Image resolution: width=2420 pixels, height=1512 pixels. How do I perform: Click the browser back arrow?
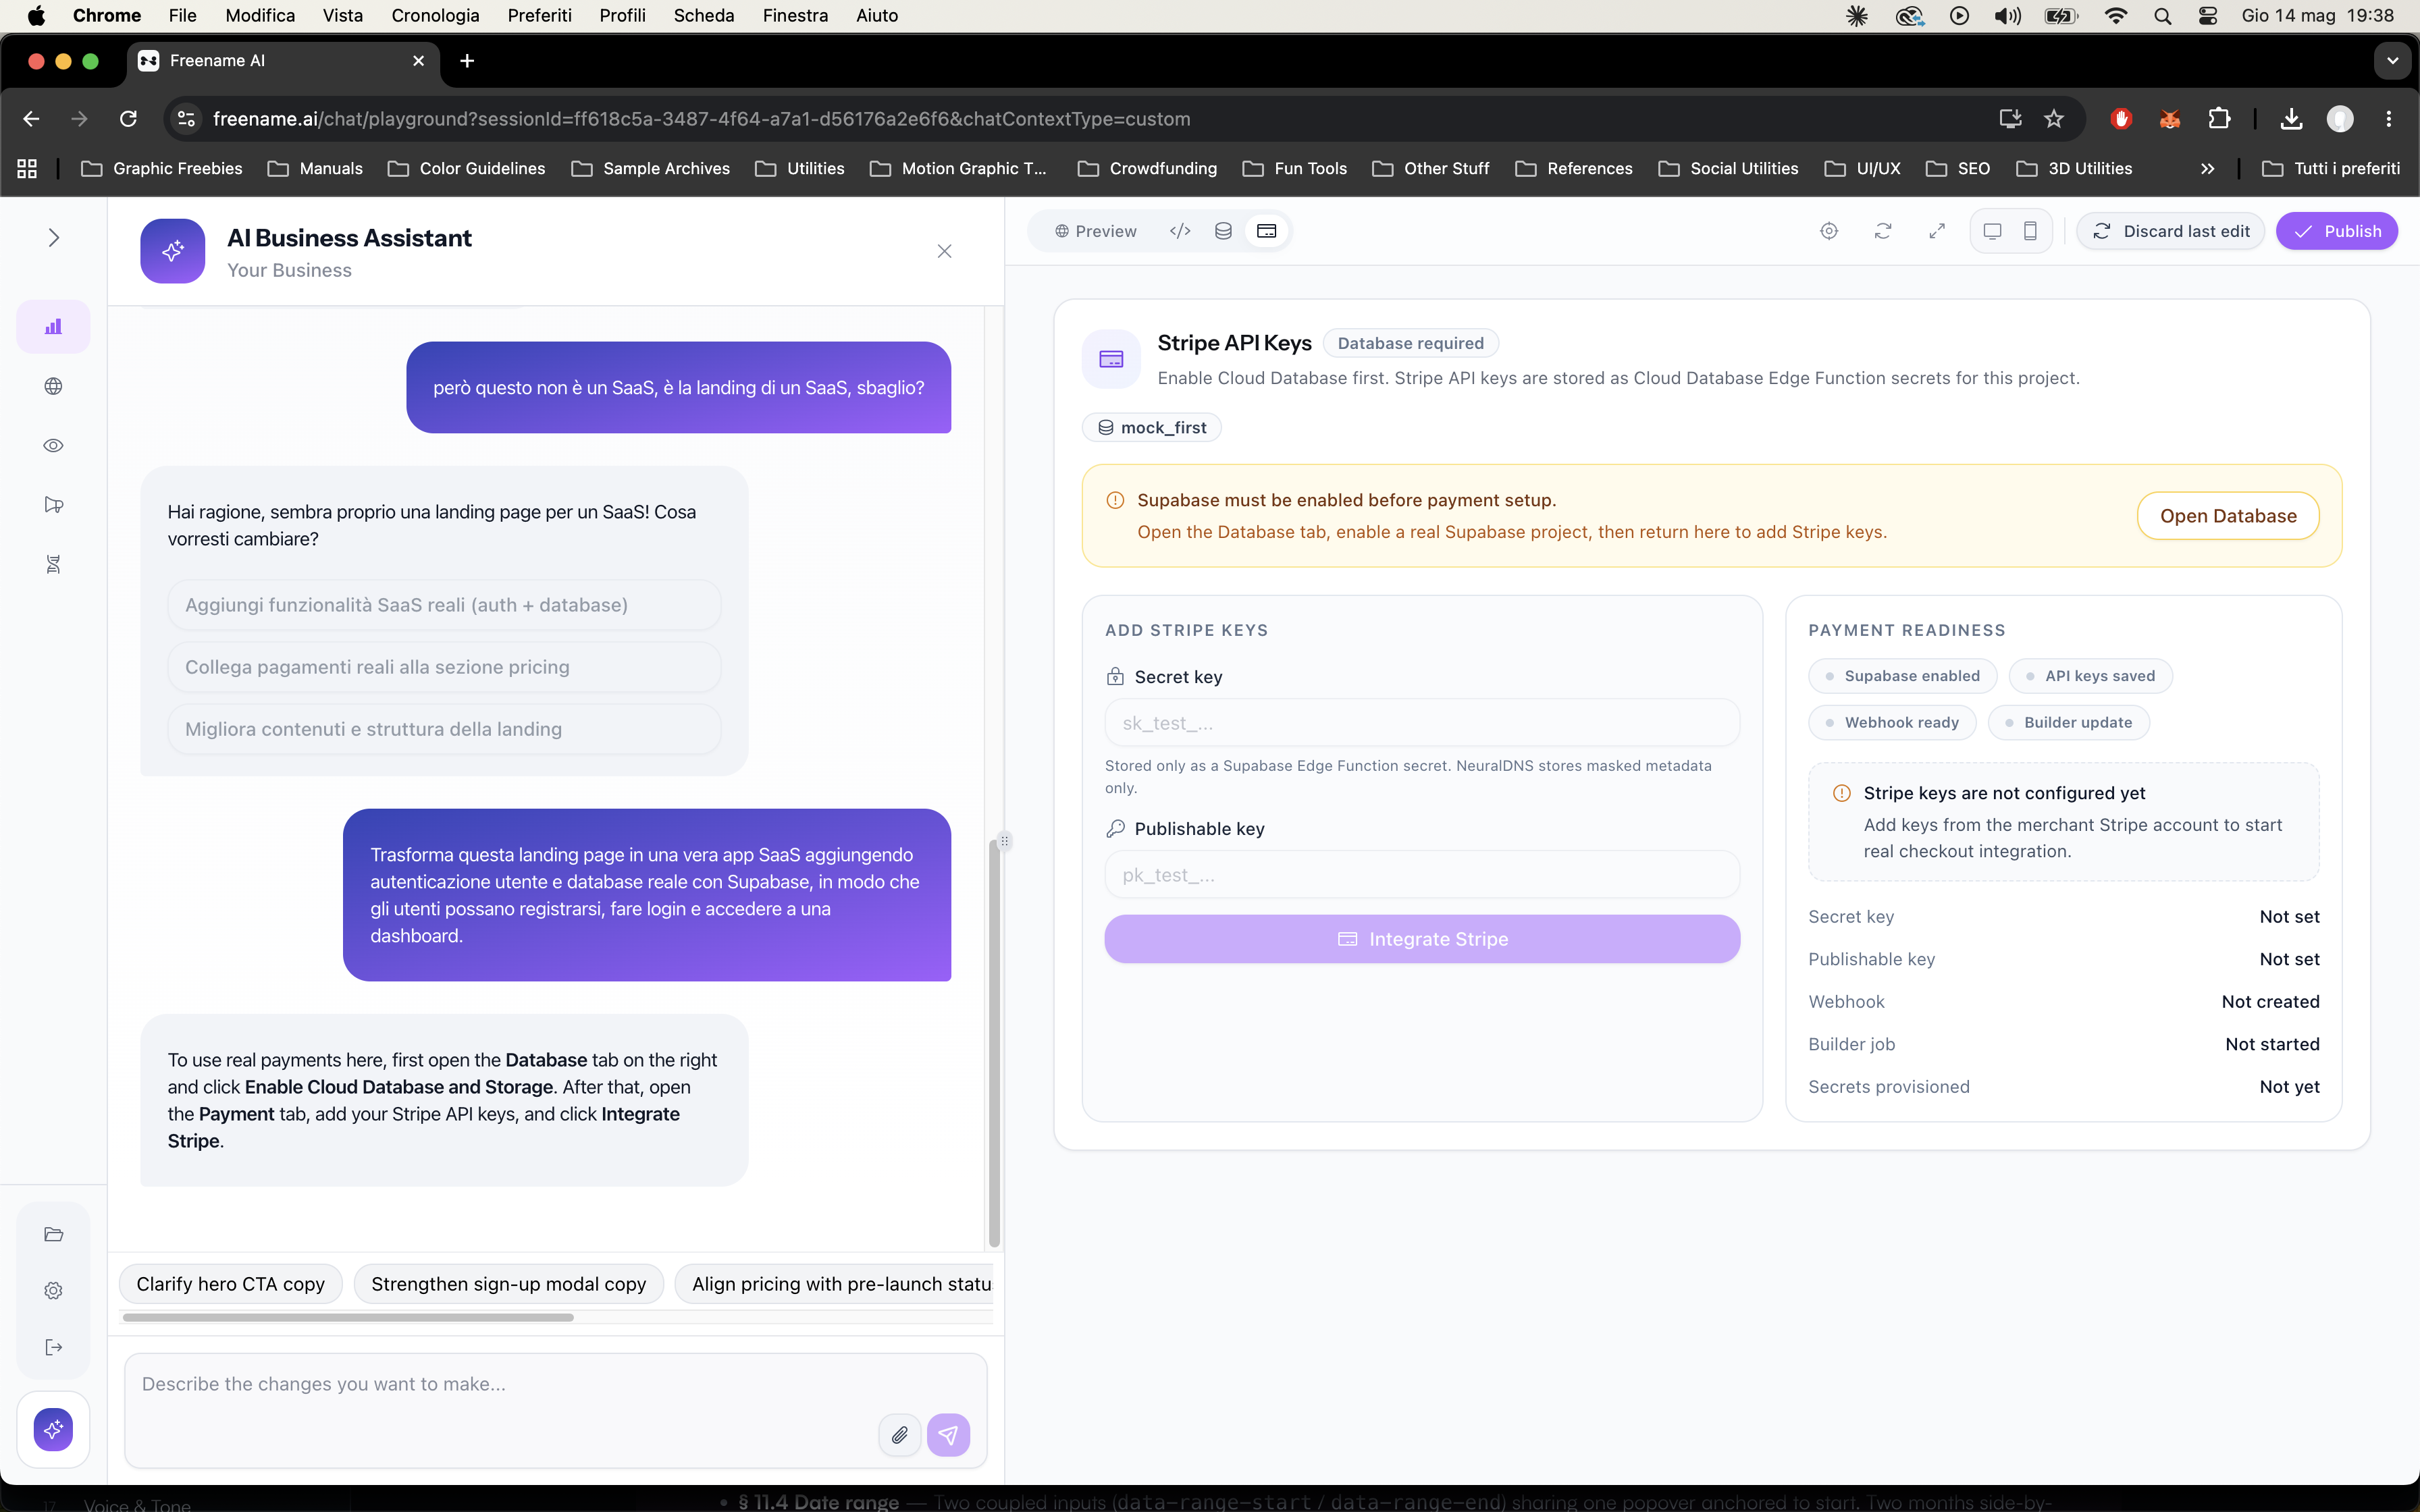(31, 119)
